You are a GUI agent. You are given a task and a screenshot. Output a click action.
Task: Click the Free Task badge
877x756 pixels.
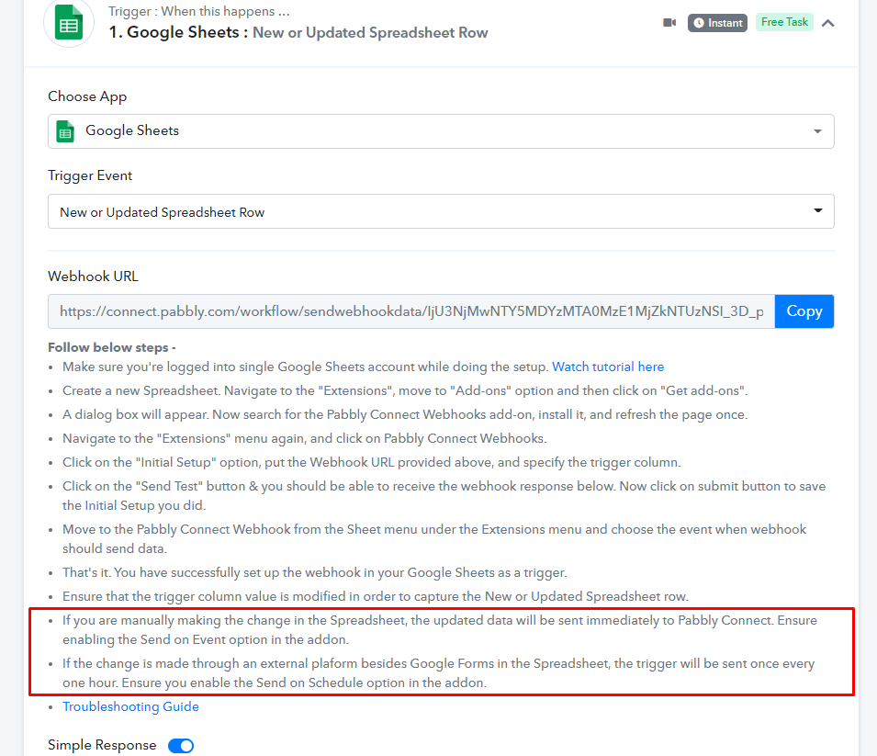[x=784, y=22]
